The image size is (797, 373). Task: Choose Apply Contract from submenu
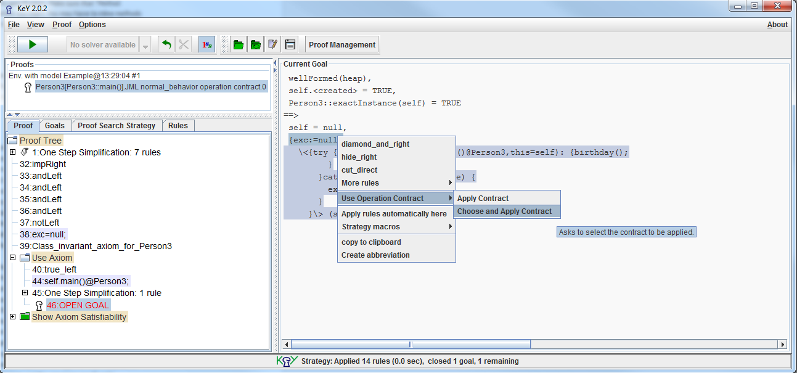[506, 199]
